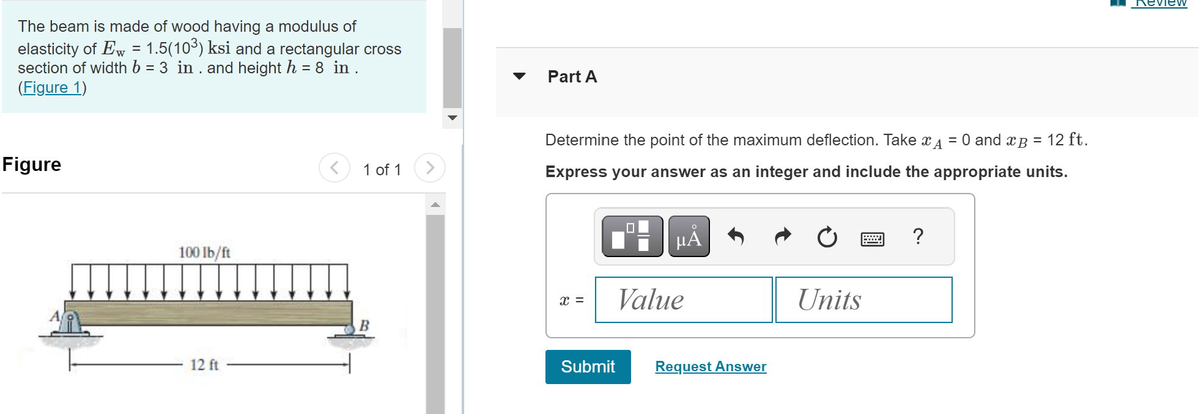The height and width of the screenshot is (414, 1201).
Task: Click the previous figure arrow button
Action: click(334, 168)
